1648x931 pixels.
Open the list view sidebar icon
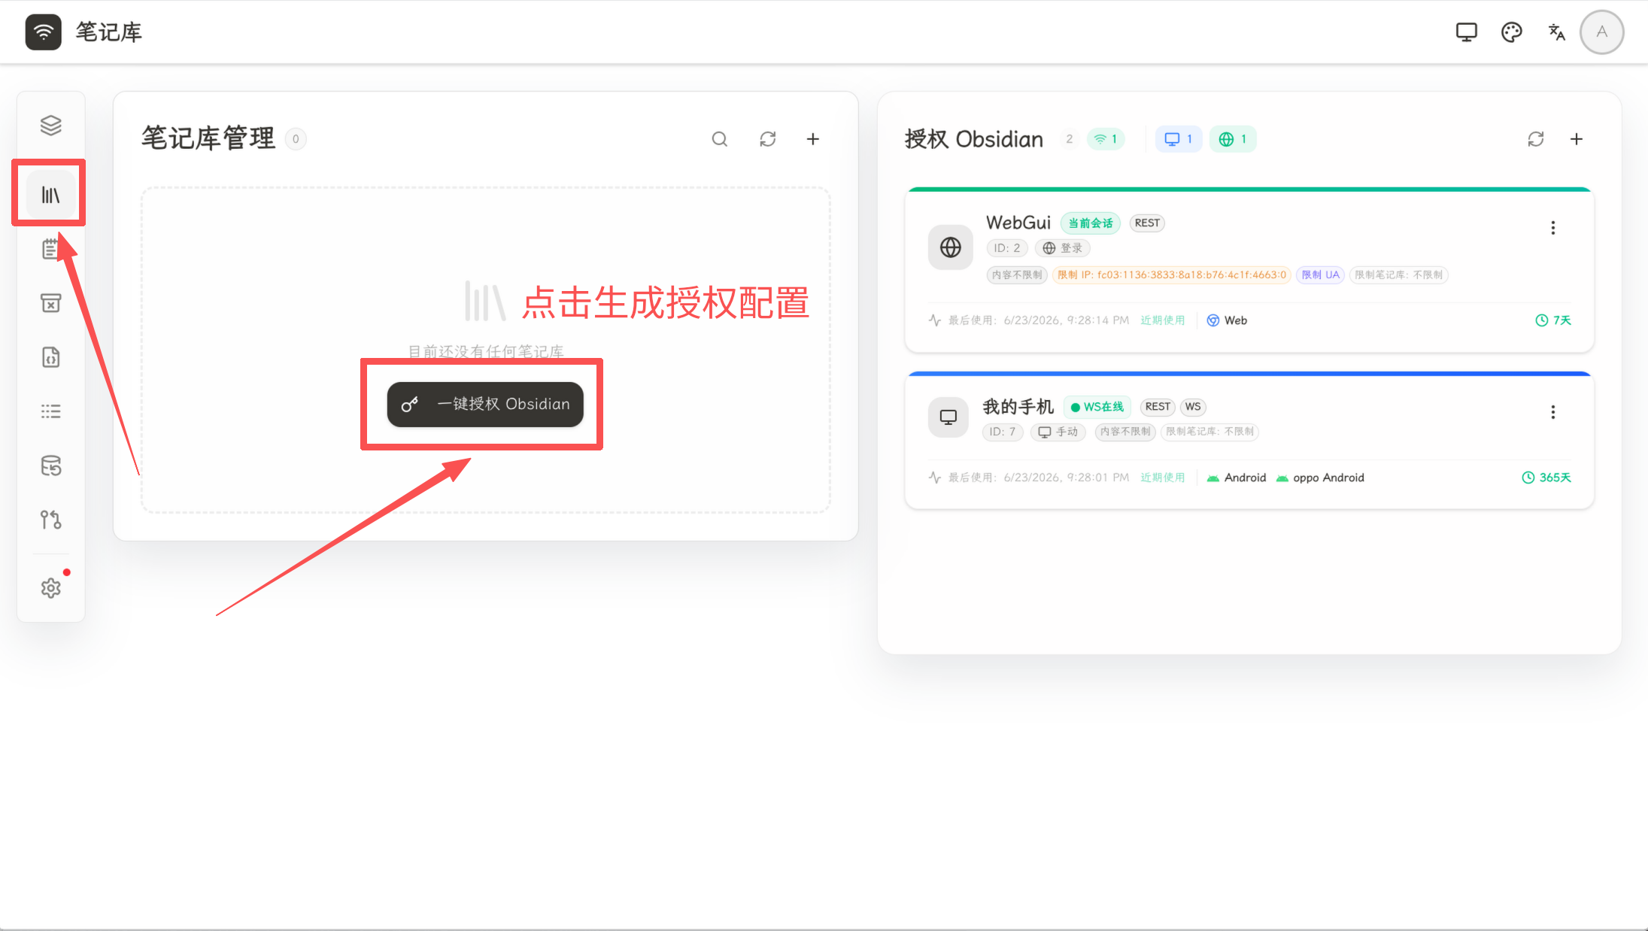coord(50,411)
